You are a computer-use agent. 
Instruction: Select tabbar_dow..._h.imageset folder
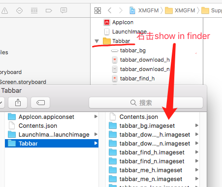tap(149, 135)
